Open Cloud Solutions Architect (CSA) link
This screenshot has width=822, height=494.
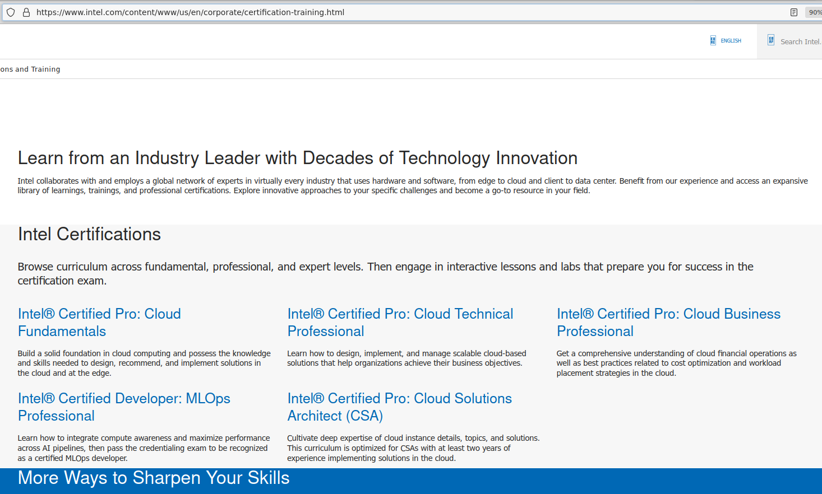click(399, 407)
